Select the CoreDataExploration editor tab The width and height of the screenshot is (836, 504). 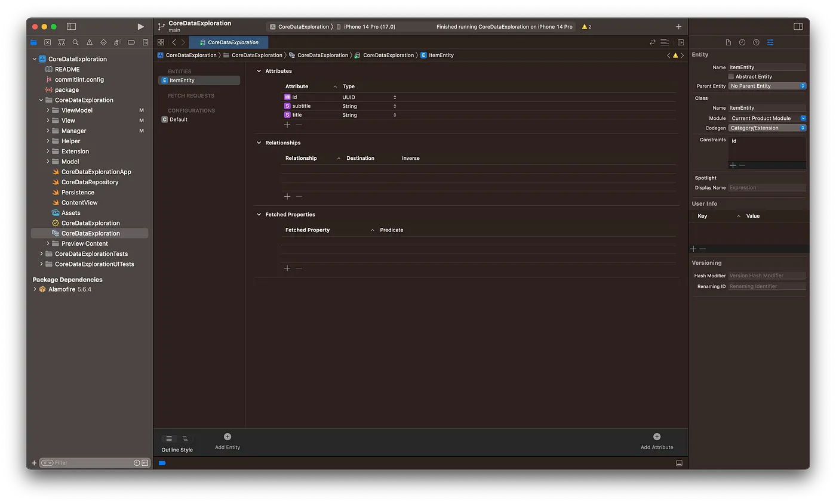229,42
